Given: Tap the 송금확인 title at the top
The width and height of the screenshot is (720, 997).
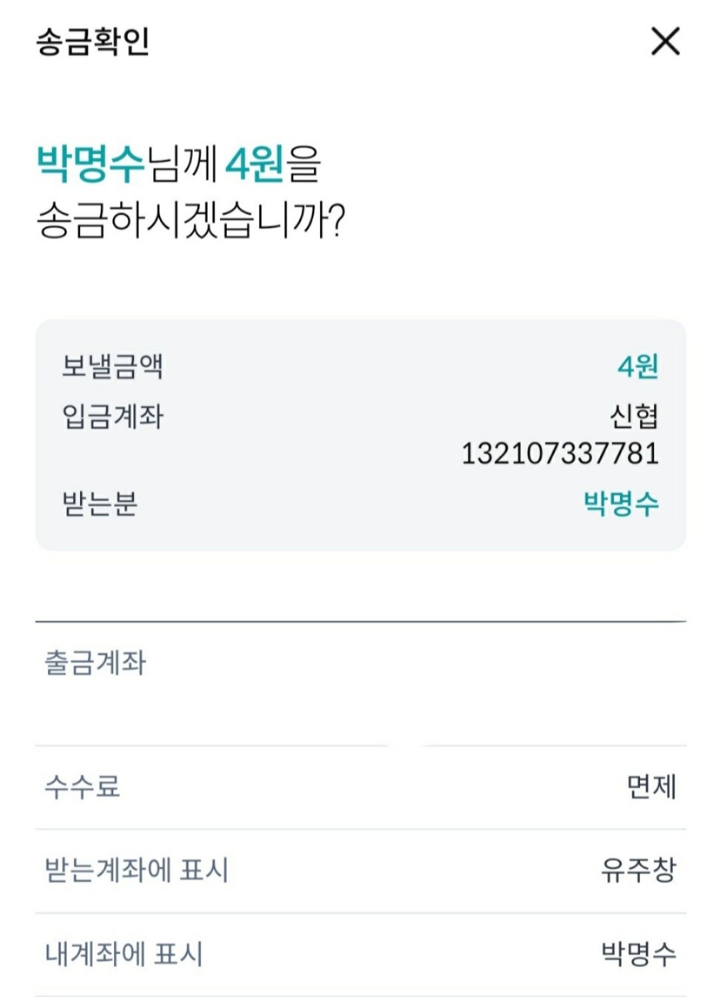Looking at the screenshot, I should tap(93, 41).
